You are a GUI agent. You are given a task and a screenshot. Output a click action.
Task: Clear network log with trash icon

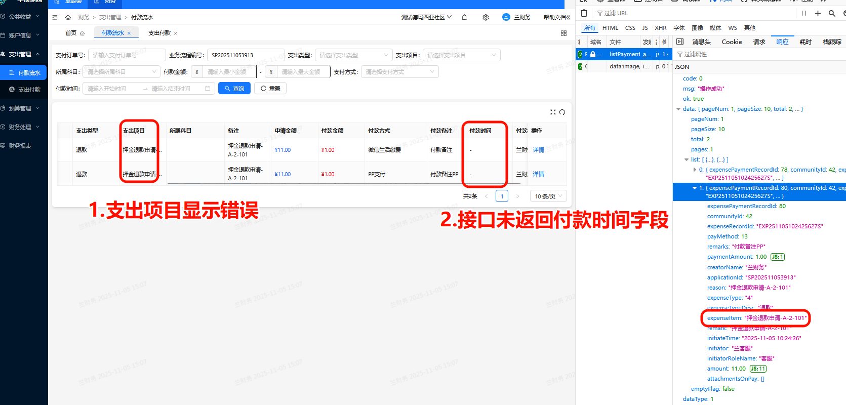[x=584, y=13]
